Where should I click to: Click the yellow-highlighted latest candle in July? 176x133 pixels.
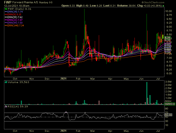(x=163, y=37)
